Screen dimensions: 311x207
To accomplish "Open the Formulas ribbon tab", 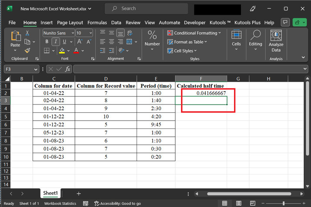I will (97, 23).
